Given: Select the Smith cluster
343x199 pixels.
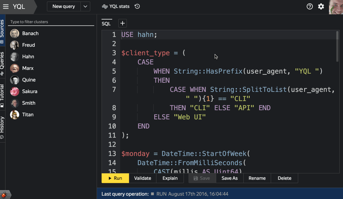Looking at the screenshot, I should (x=23, y=103).
